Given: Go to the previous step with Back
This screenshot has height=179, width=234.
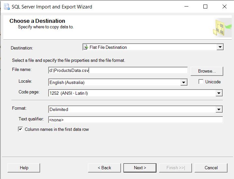Looking at the screenshot, I should (x=105, y=168).
